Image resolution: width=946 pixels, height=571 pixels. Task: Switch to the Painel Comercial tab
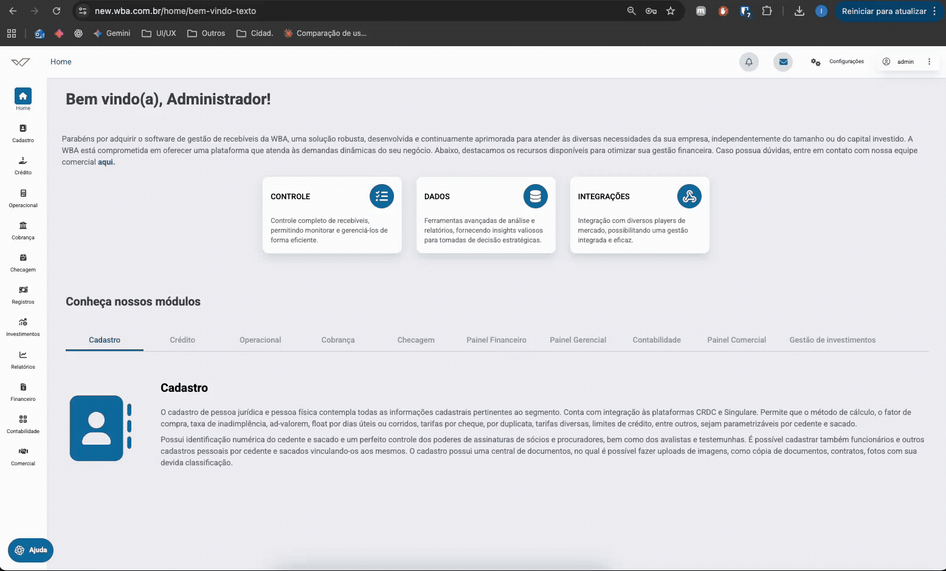tap(736, 340)
